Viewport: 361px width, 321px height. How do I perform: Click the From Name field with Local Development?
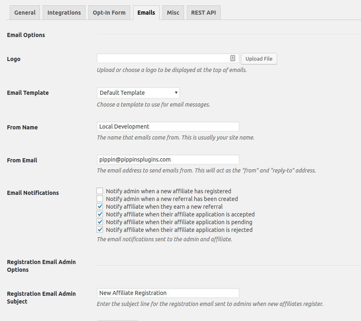point(168,127)
